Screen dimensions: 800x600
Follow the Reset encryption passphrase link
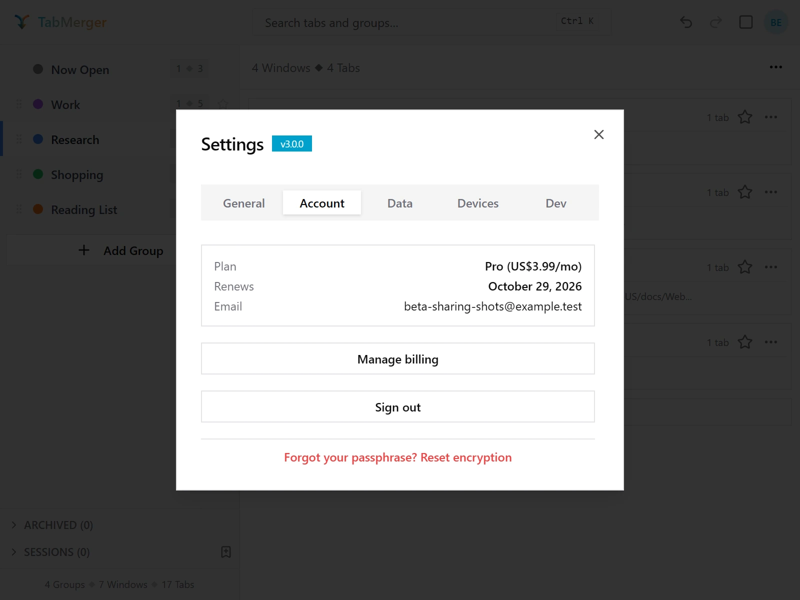coord(398,457)
